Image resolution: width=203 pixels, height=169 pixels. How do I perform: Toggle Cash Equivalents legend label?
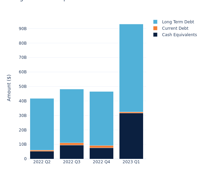[x=179, y=35]
